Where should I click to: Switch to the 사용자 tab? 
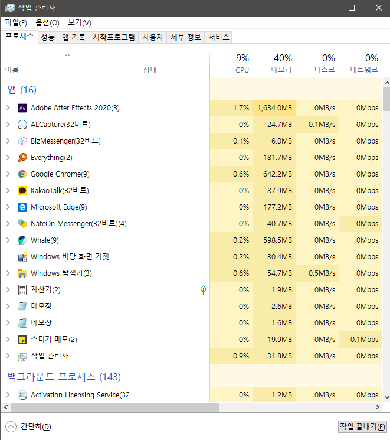[153, 37]
